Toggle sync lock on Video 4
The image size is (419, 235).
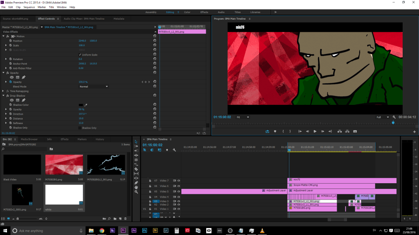coord(174,197)
